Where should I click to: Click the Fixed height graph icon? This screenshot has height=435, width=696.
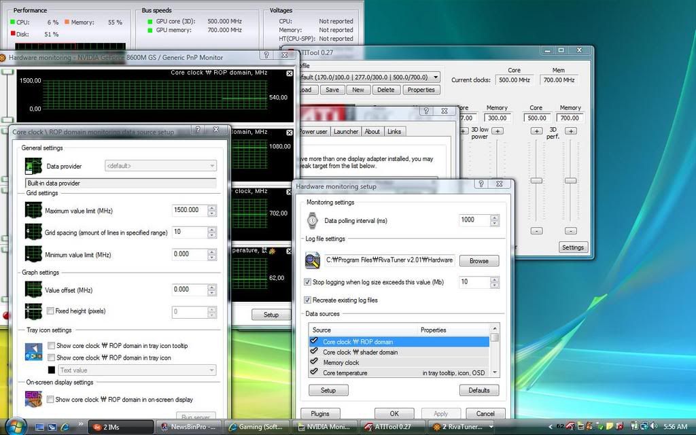click(x=33, y=311)
